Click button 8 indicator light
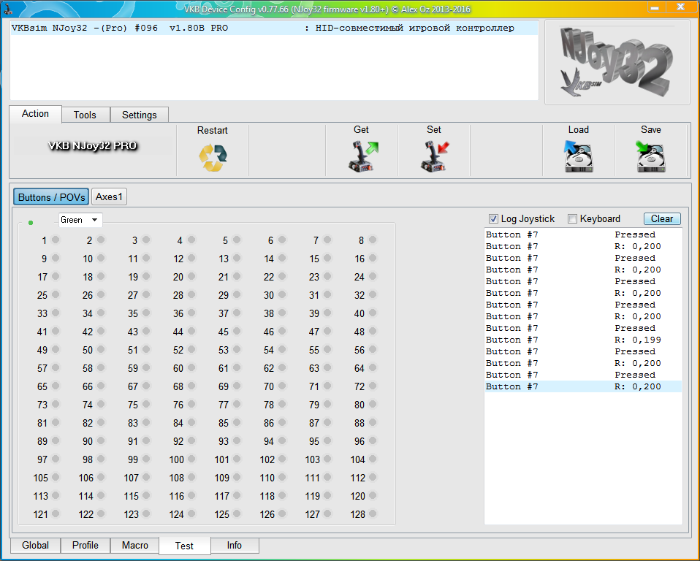The width and height of the screenshot is (700, 561). (x=373, y=240)
